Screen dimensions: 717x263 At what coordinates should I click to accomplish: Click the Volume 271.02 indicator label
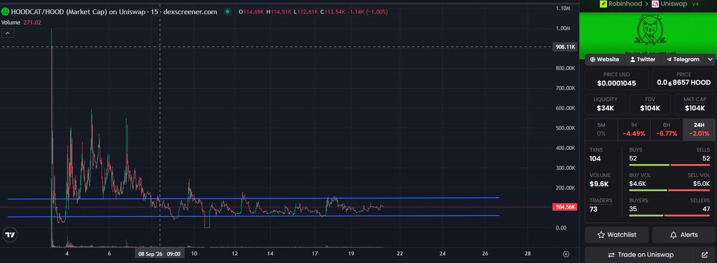click(x=21, y=22)
